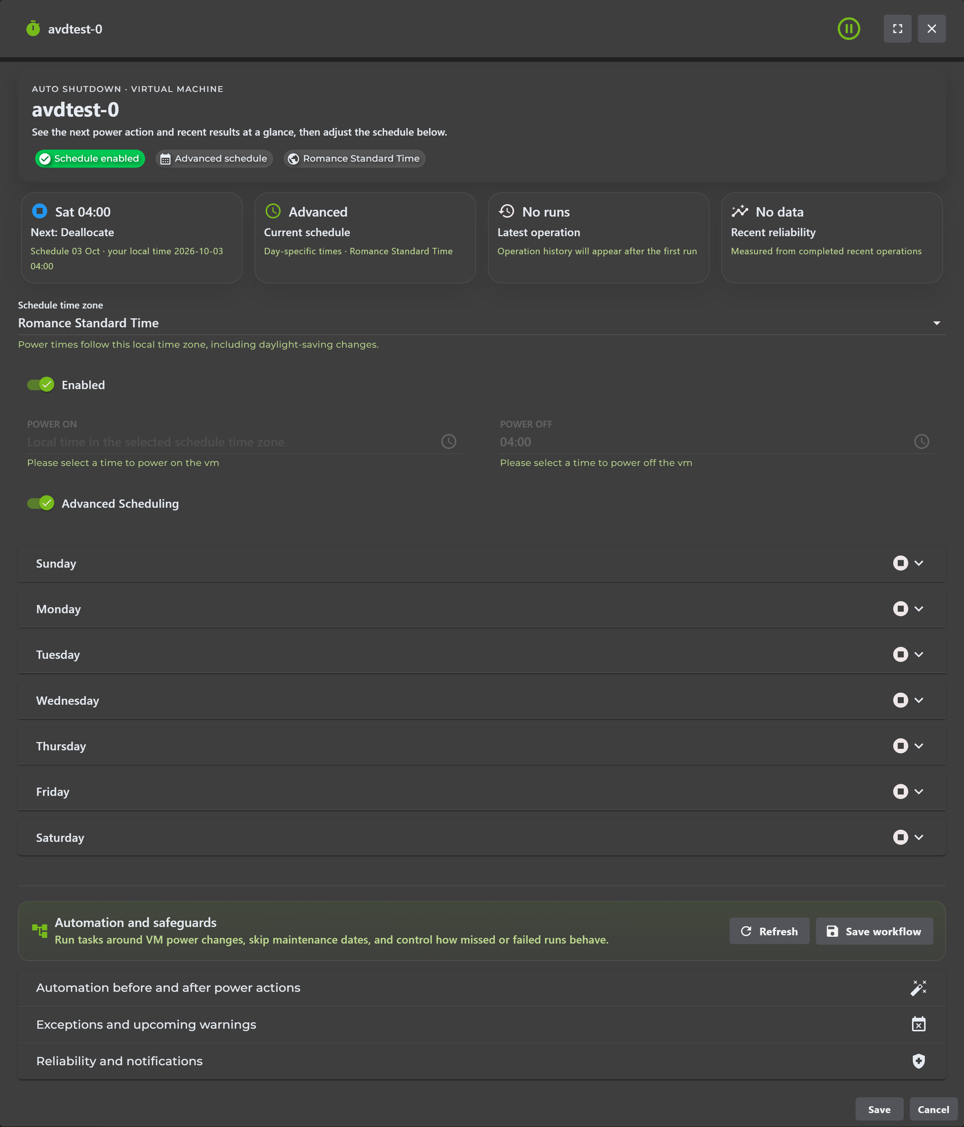Click the Refresh button
The image size is (964, 1127).
tap(769, 931)
